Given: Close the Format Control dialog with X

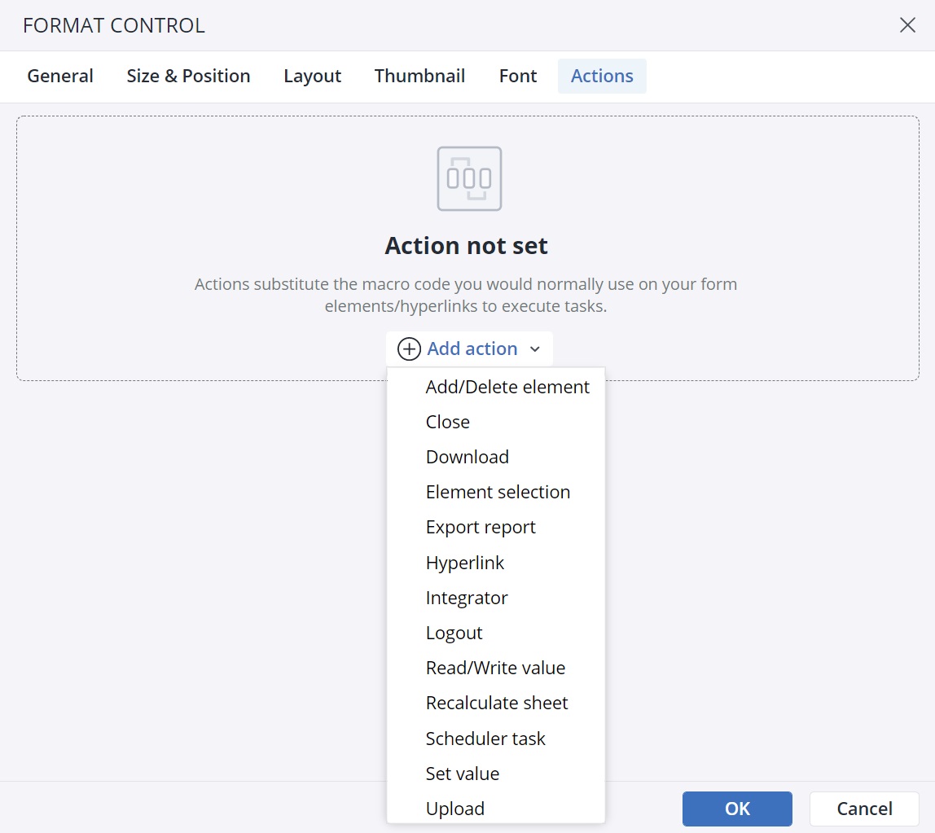Looking at the screenshot, I should [x=907, y=25].
